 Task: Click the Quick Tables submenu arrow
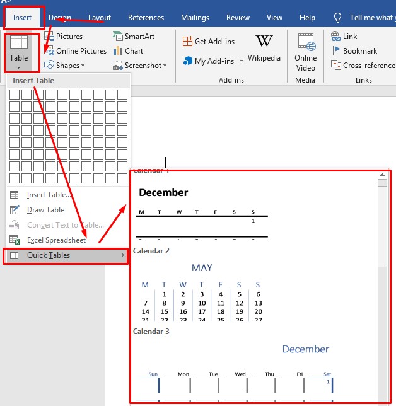123,255
